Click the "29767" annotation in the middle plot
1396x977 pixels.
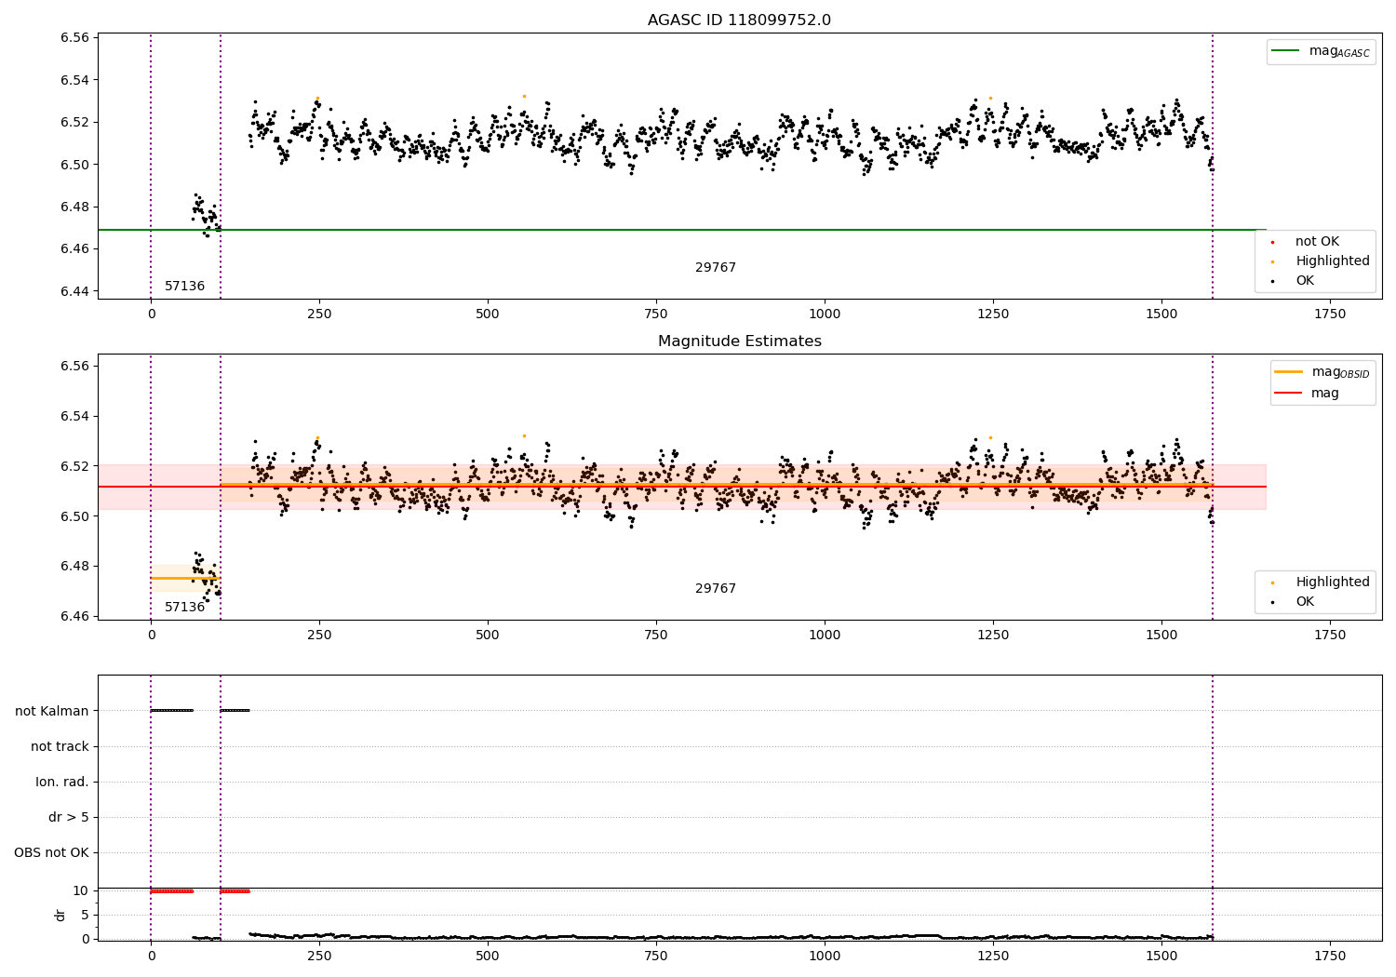(715, 588)
